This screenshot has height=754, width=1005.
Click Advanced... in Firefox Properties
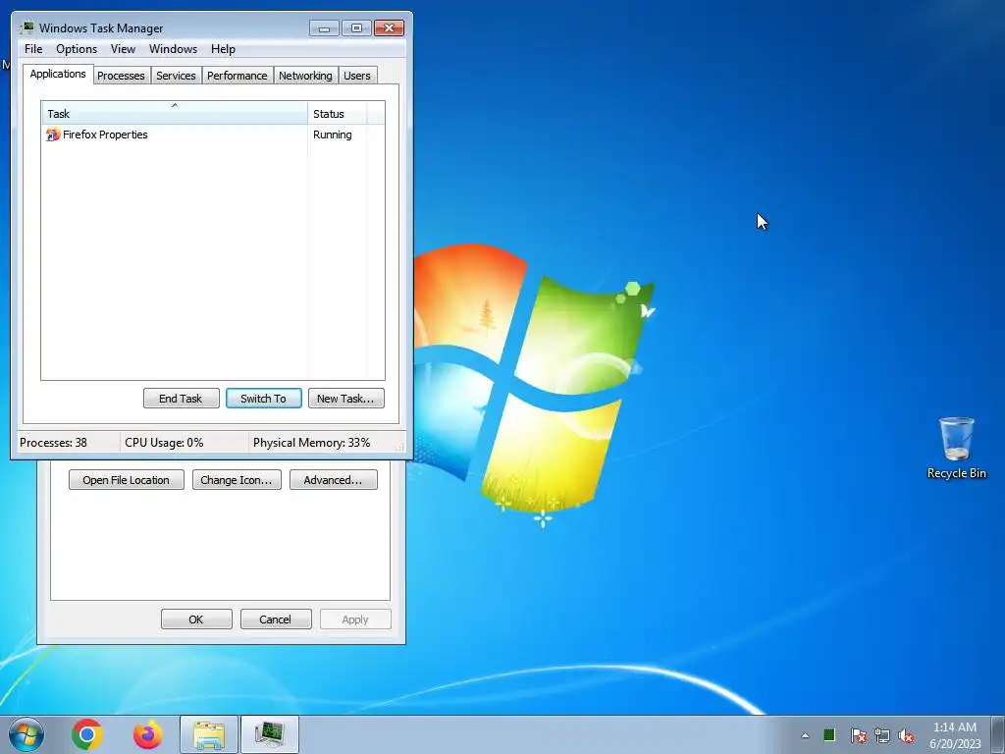coord(334,480)
